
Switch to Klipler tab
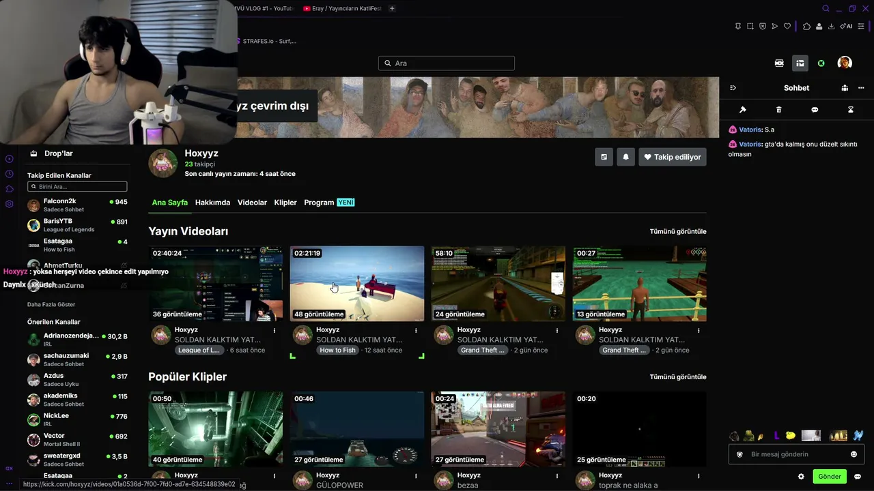tap(285, 203)
